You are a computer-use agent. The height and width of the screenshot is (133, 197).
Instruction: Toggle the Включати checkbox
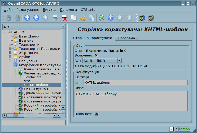[x=96, y=114]
